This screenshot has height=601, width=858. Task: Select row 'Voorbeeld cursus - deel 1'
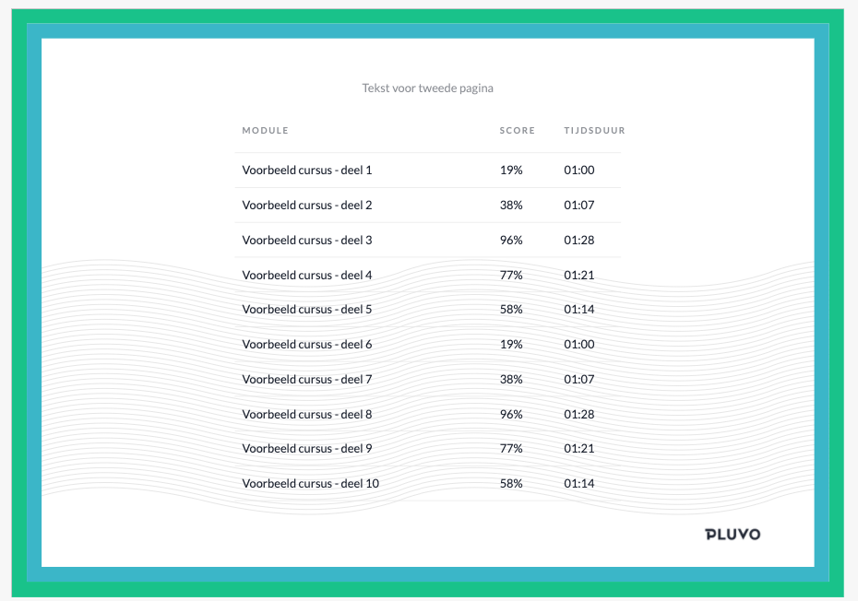click(x=306, y=171)
